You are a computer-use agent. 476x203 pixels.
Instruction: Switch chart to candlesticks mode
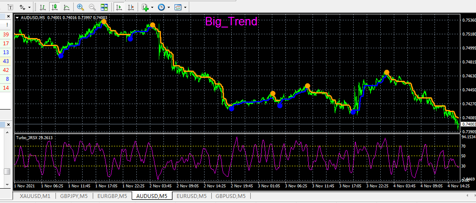[55, 7]
